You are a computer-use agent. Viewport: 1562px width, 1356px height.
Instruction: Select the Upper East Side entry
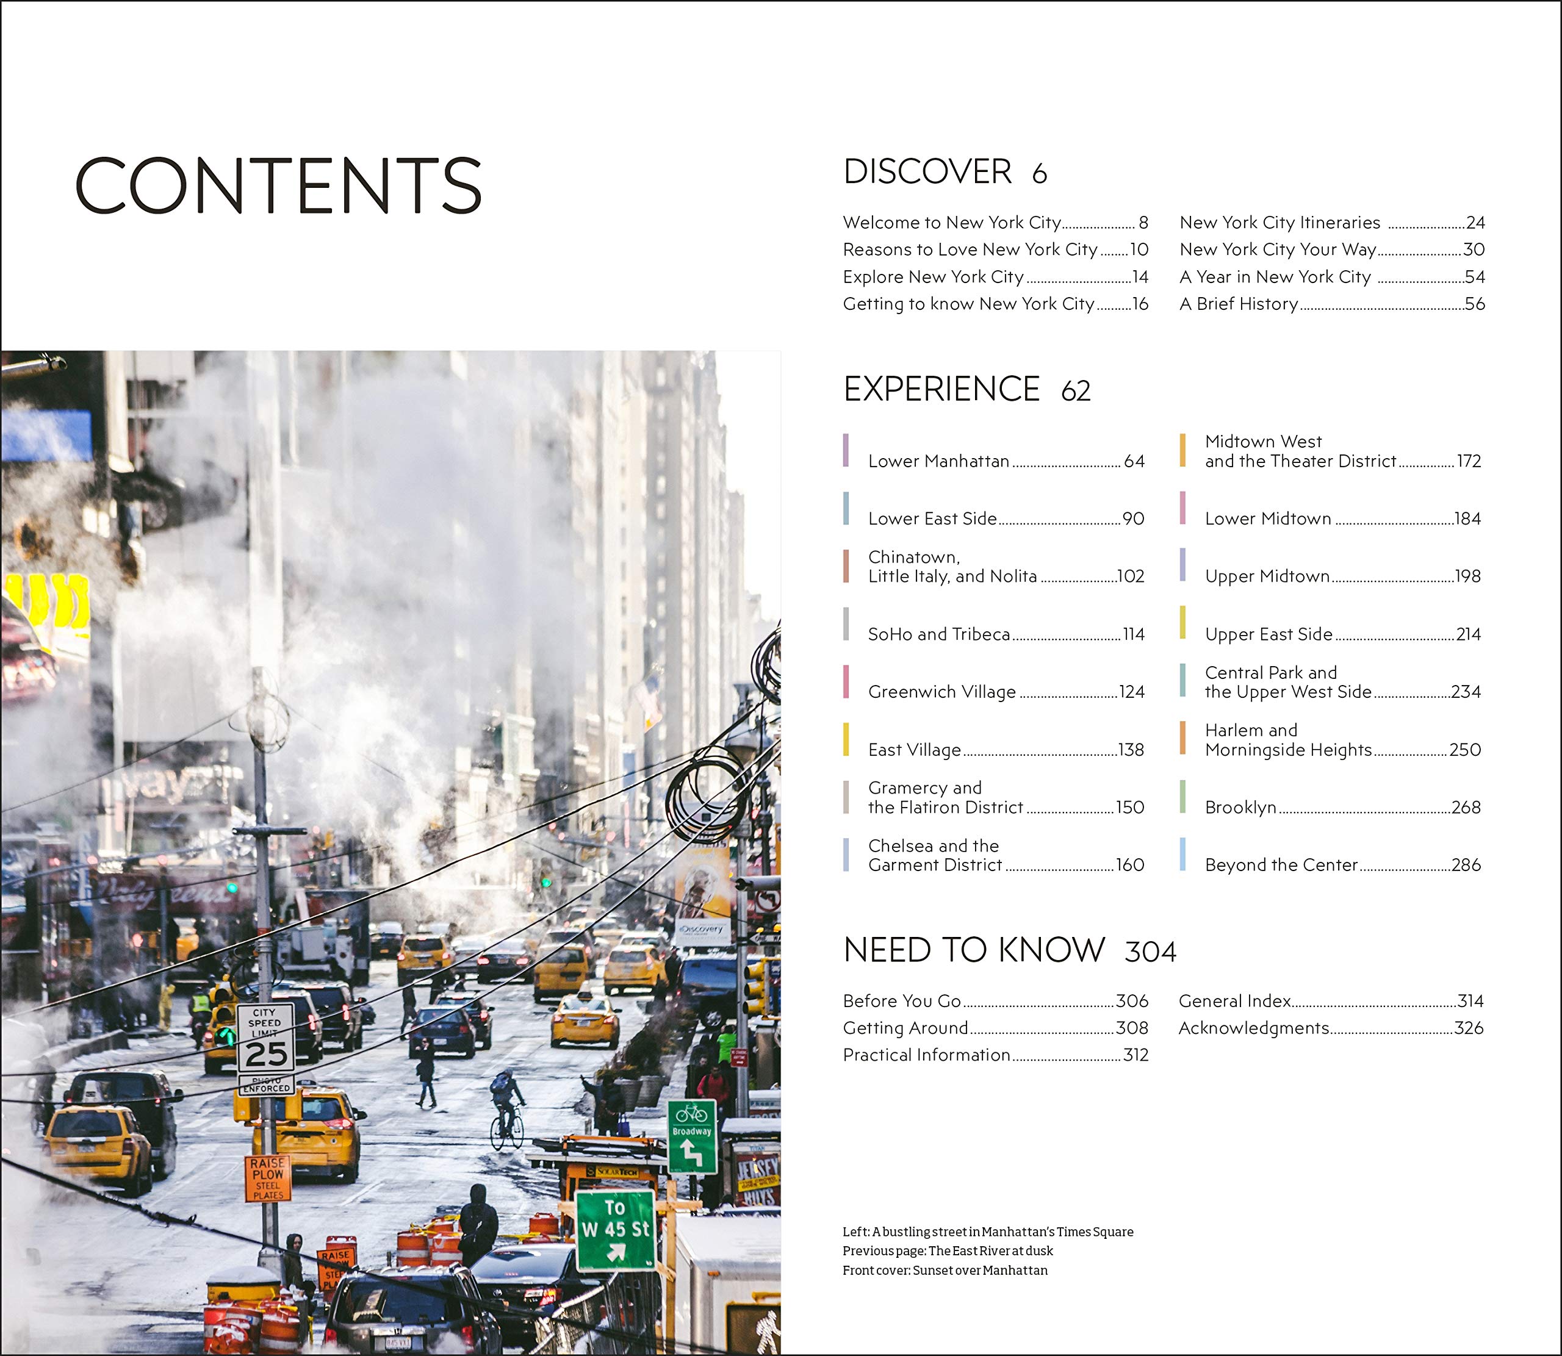[x=1269, y=634]
